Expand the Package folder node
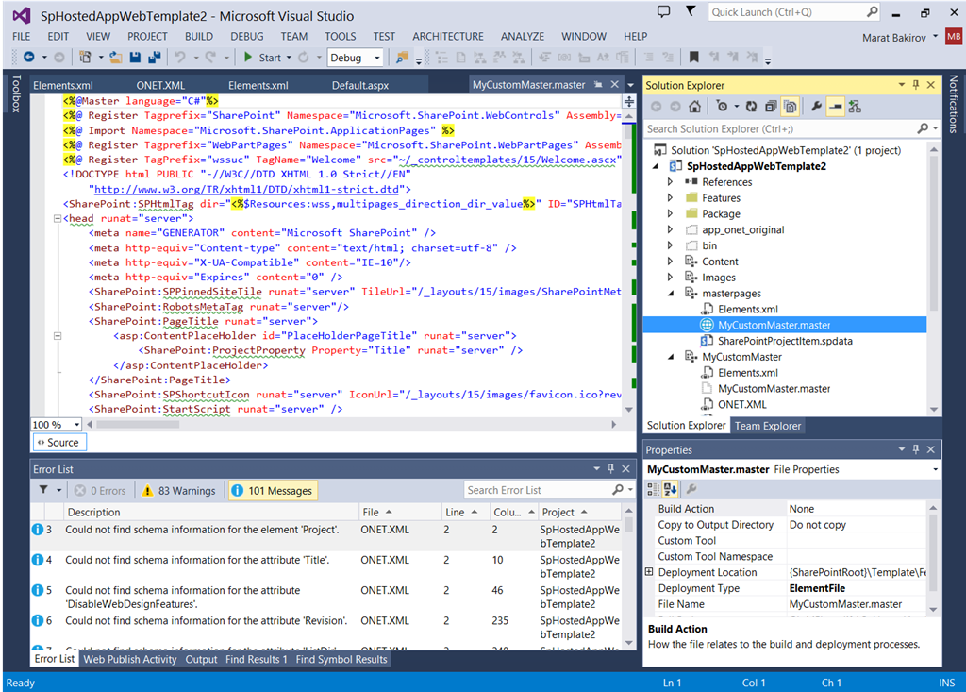The height and width of the screenshot is (692, 966). [671, 214]
